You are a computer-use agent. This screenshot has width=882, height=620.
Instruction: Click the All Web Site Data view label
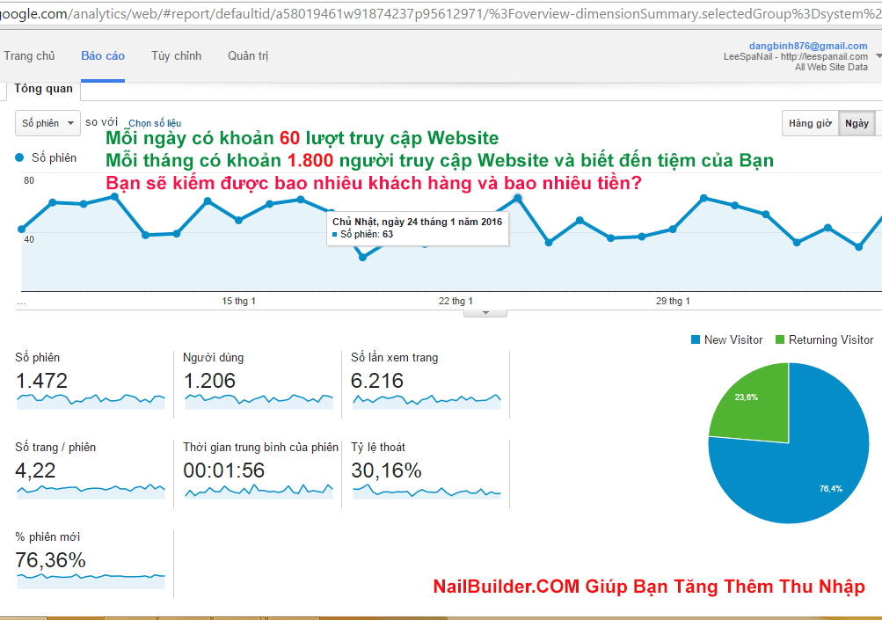tap(831, 67)
